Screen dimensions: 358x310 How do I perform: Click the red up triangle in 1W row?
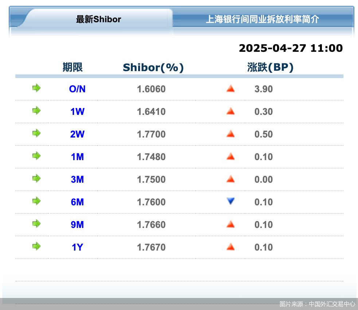(230, 111)
